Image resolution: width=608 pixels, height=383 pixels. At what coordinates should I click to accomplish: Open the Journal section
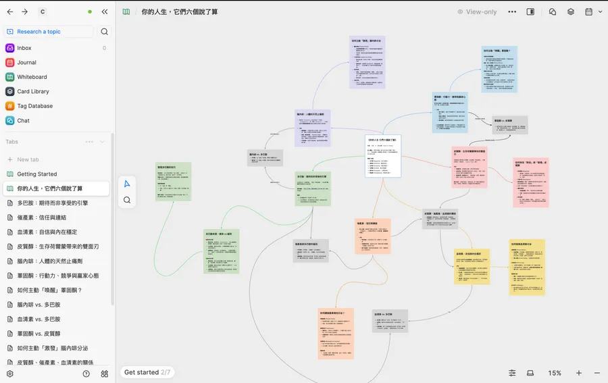(26, 63)
